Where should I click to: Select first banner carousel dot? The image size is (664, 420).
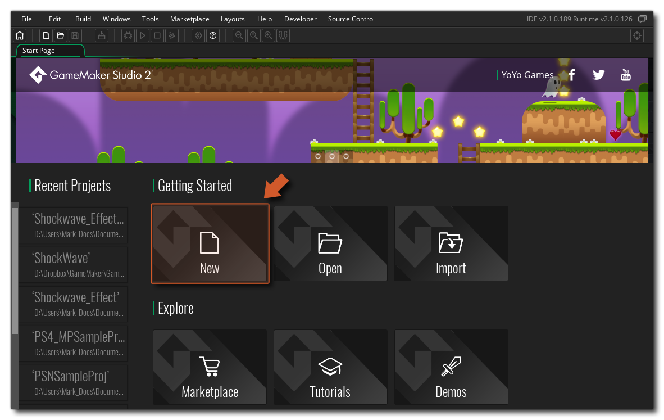[x=318, y=156]
